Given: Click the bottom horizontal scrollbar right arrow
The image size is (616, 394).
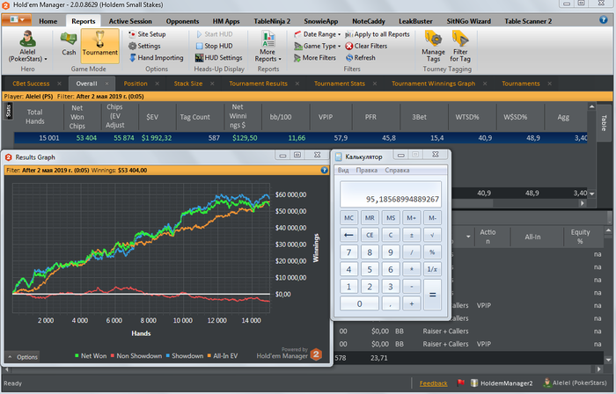Looking at the screenshot, I should click(x=598, y=368).
